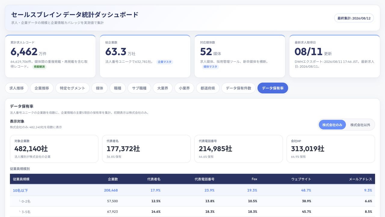Click the 48.7% website cell

[306, 190]
